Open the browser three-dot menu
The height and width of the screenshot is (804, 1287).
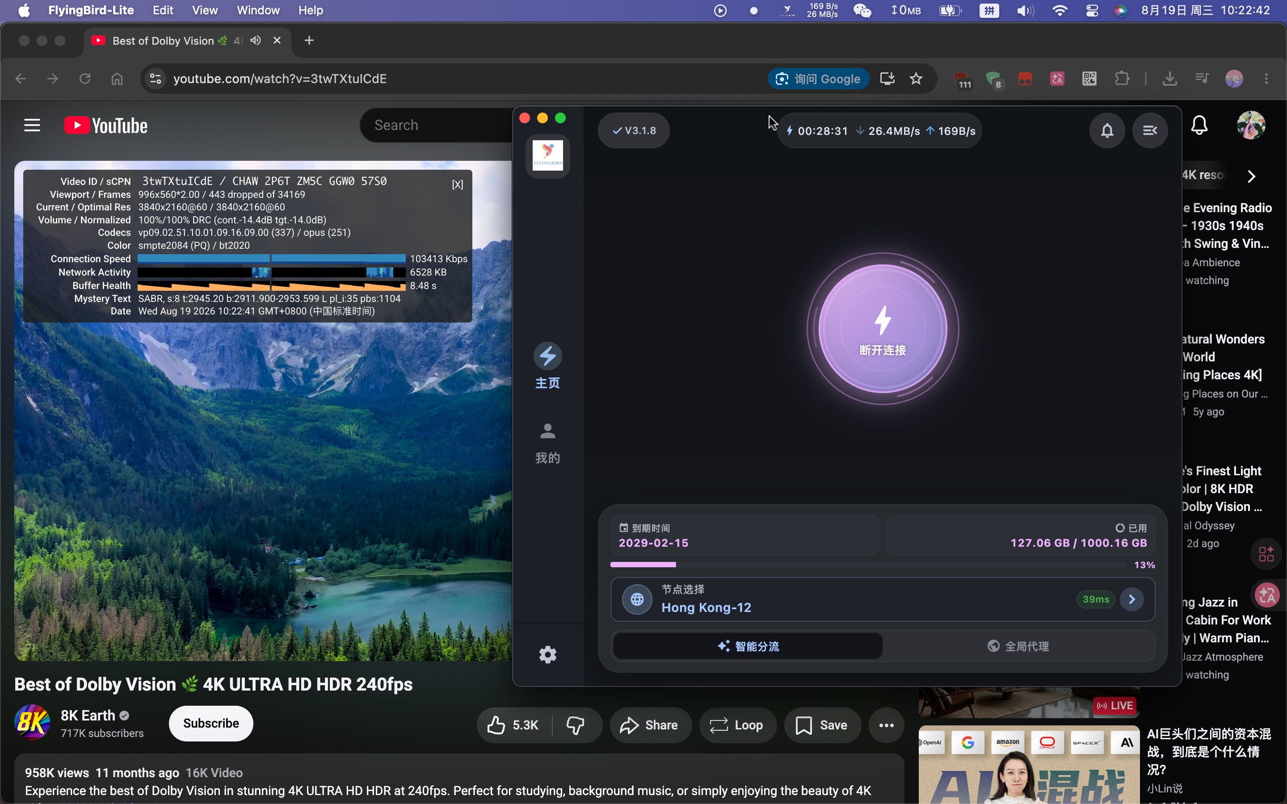point(1266,79)
